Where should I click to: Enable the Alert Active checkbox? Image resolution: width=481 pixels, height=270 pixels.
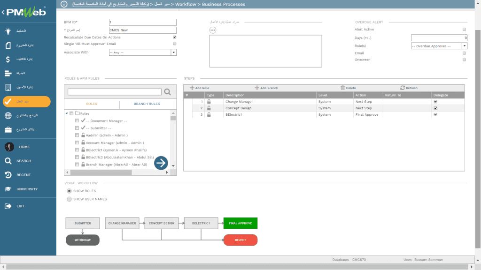pyautogui.click(x=464, y=30)
